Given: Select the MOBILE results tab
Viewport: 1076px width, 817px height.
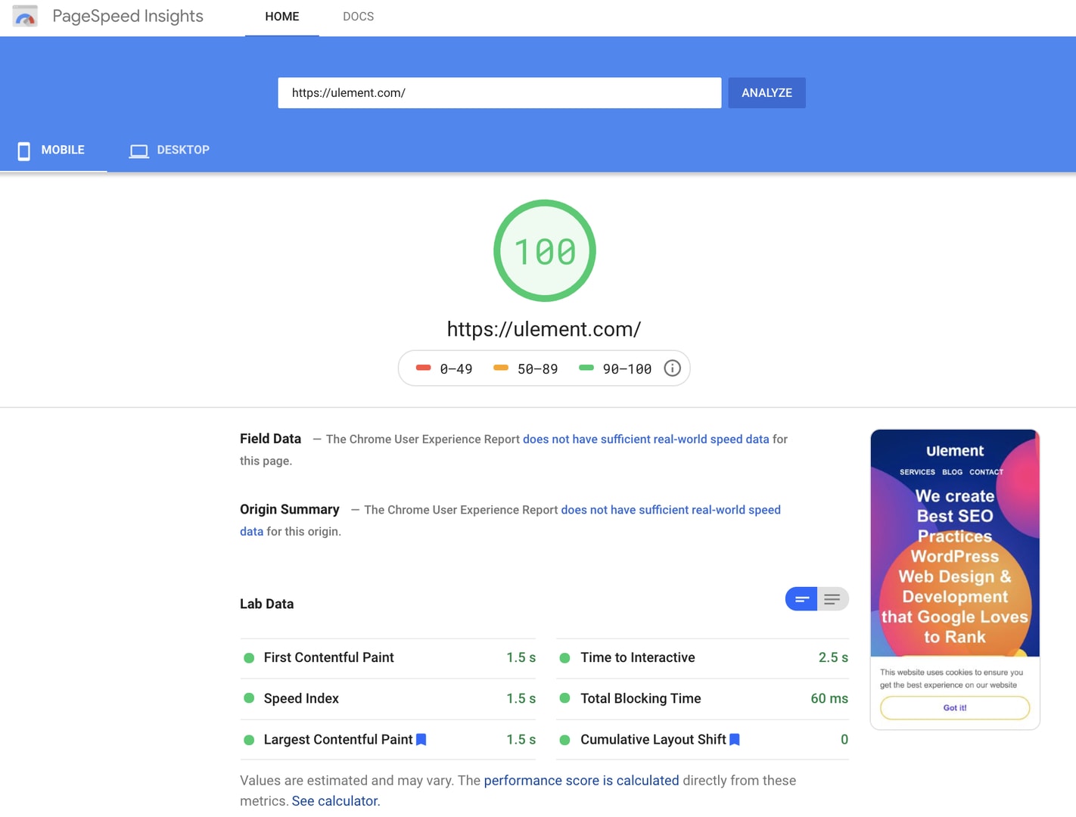Looking at the screenshot, I should (53, 151).
